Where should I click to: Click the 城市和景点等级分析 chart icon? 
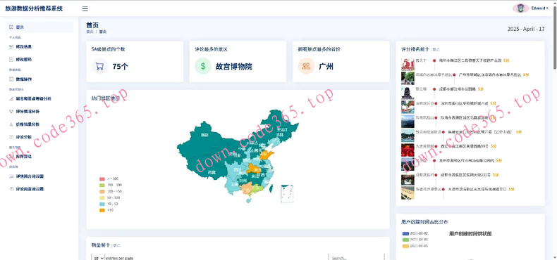tap(11, 98)
